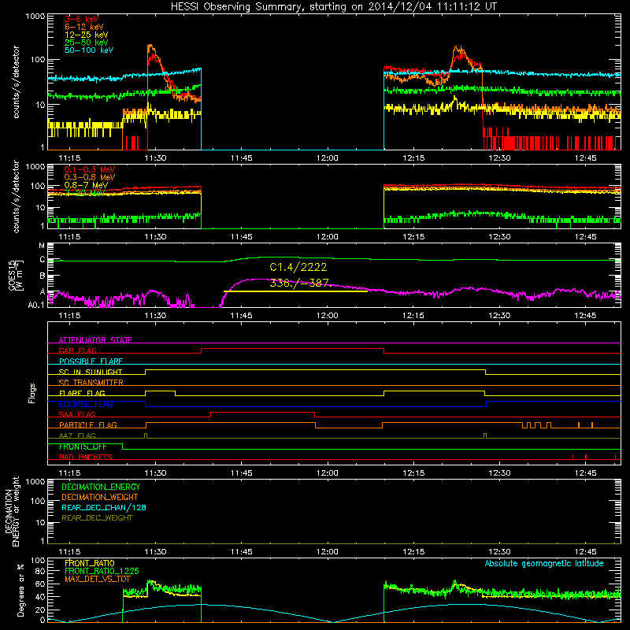Click counts/s/detector axis title of MeV panel
Image resolution: width=630 pixels, height=630 pixels.
tap(16, 197)
